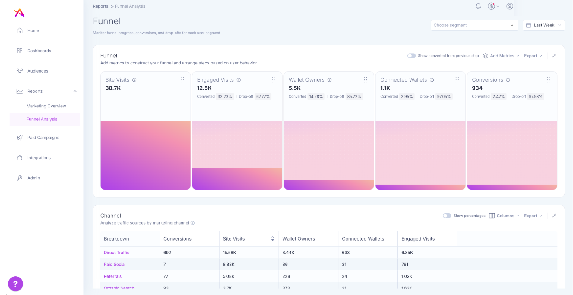Click the Site Visits funnel bar
The image size is (573, 295).
click(x=145, y=155)
